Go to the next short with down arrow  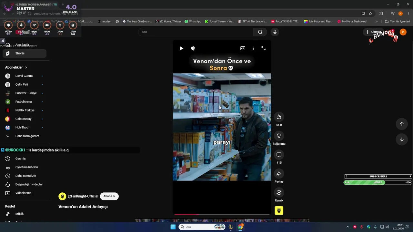(402, 140)
